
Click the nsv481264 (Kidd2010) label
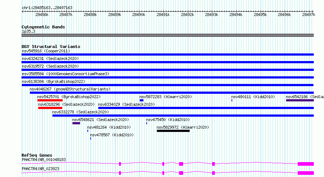[x=109, y=127]
